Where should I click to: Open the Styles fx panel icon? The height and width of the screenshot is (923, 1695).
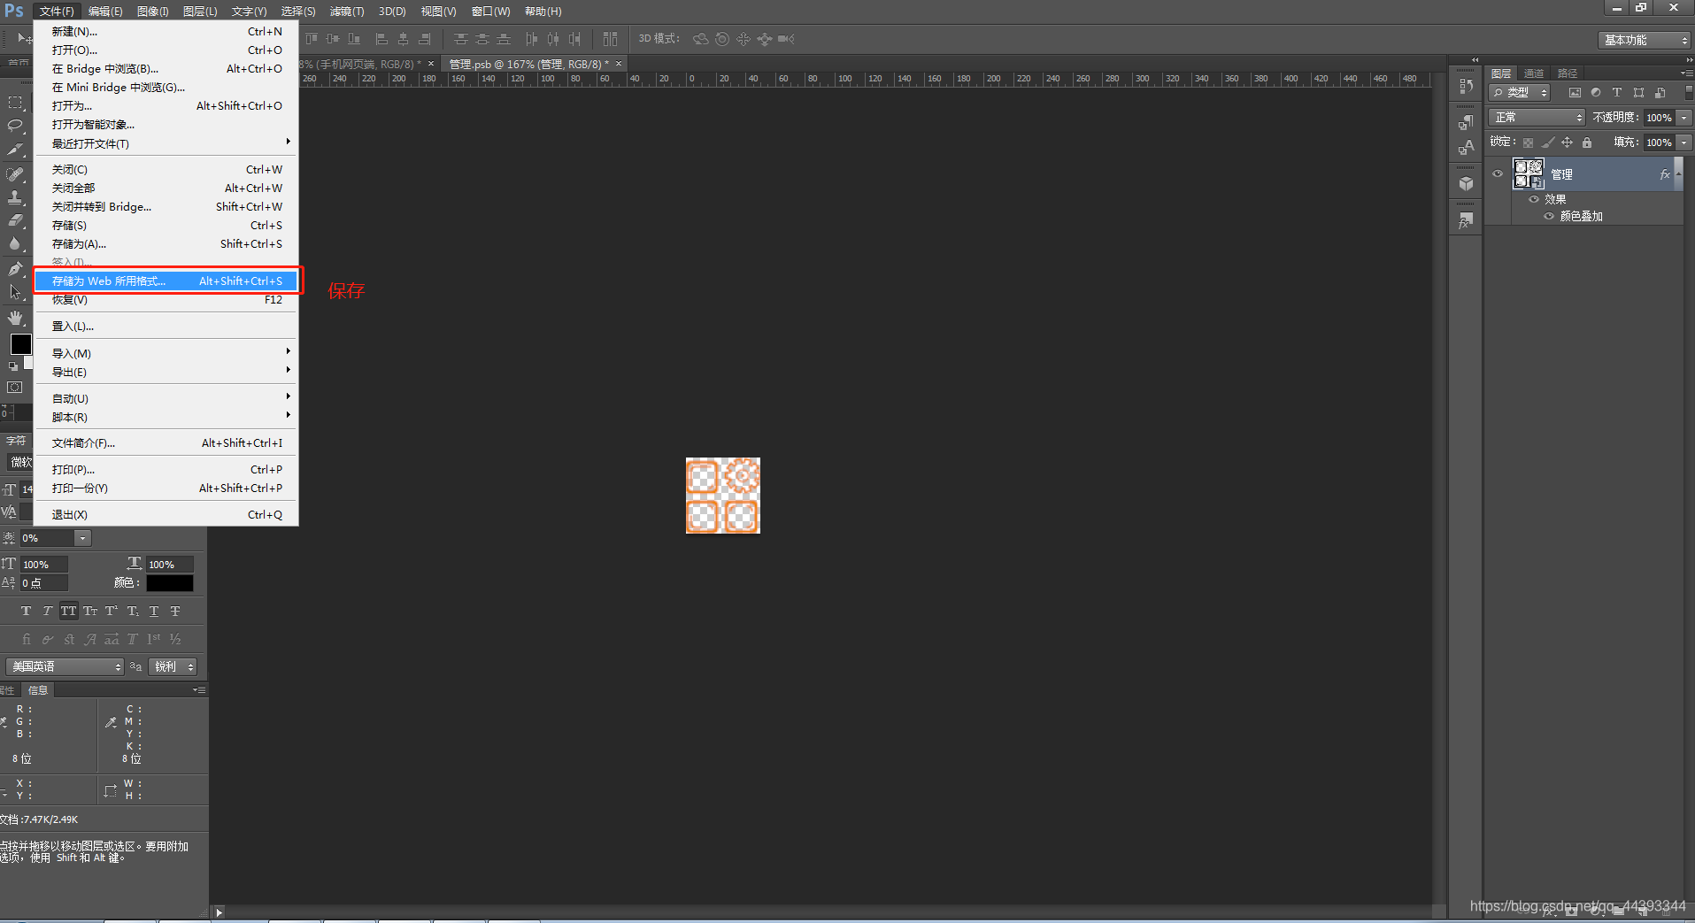tap(1466, 220)
